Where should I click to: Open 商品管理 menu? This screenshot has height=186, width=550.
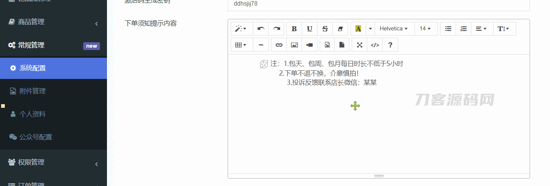(x=53, y=22)
